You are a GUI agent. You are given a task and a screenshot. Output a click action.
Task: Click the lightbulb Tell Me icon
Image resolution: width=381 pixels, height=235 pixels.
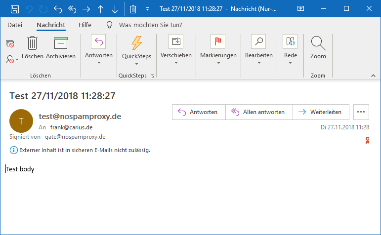tap(110, 25)
